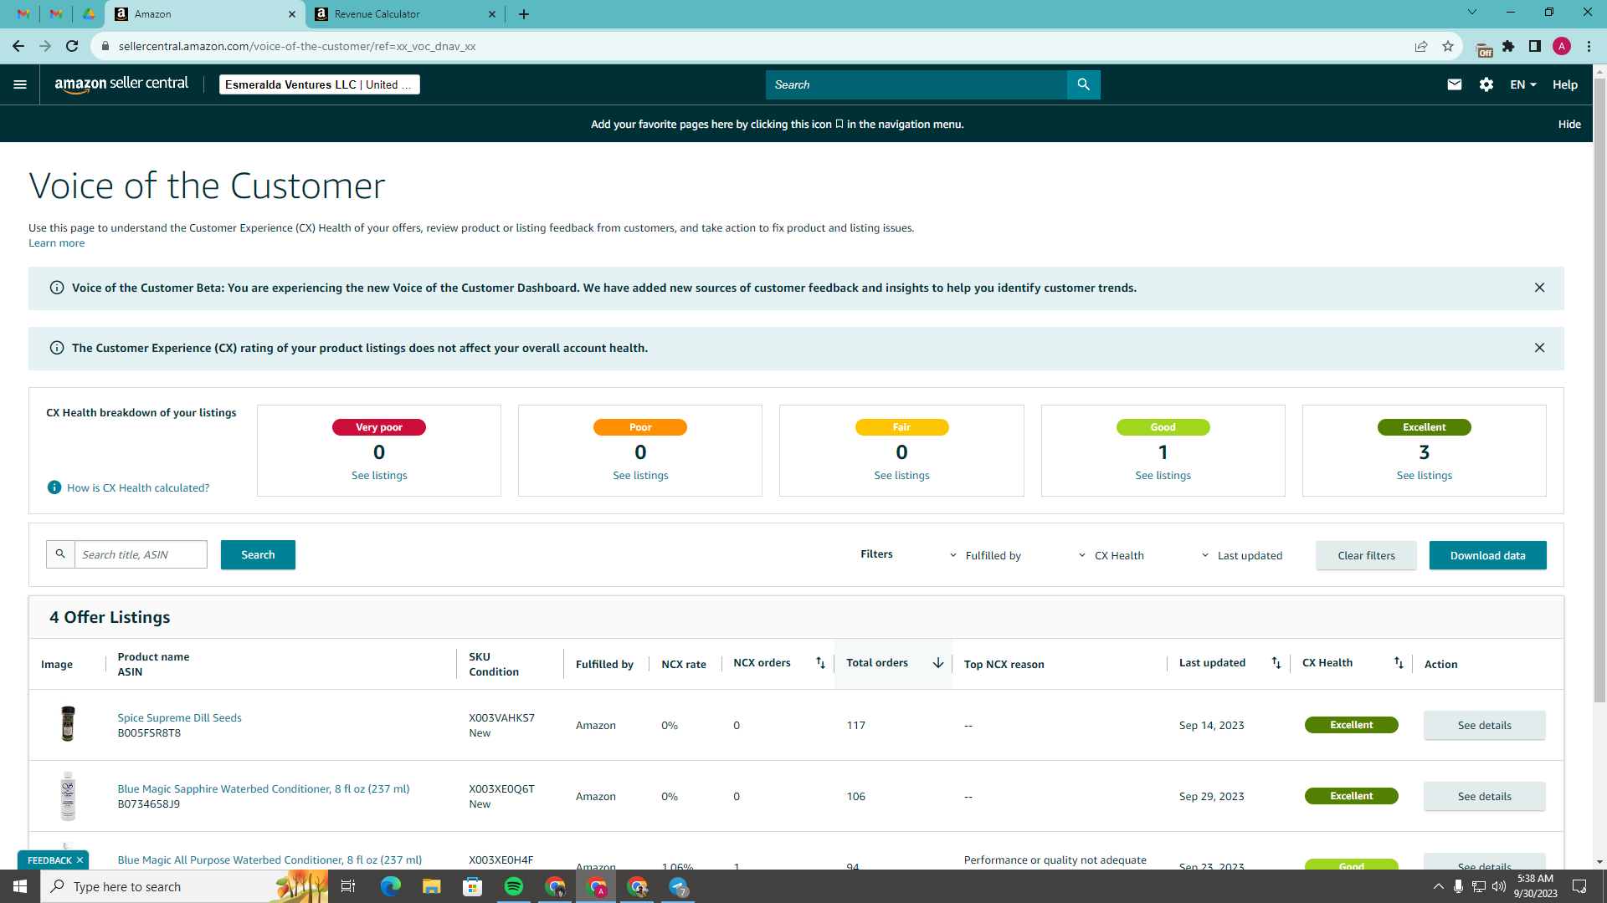Reload the current browser page
The image size is (1607, 903).
72,47
